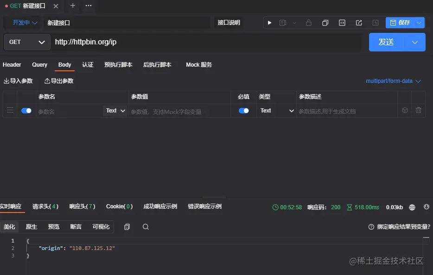Click the response code value 200
Viewport: 433px width, 275px height.
[336, 207]
